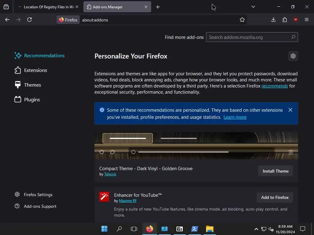Open the Plugins section in sidebar
The width and height of the screenshot is (314, 235).
pyautogui.click(x=27, y=99)
